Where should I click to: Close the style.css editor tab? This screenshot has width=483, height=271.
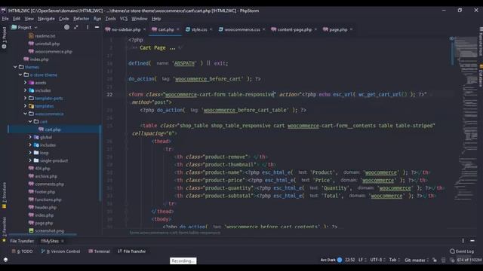(x=211, y=29)
